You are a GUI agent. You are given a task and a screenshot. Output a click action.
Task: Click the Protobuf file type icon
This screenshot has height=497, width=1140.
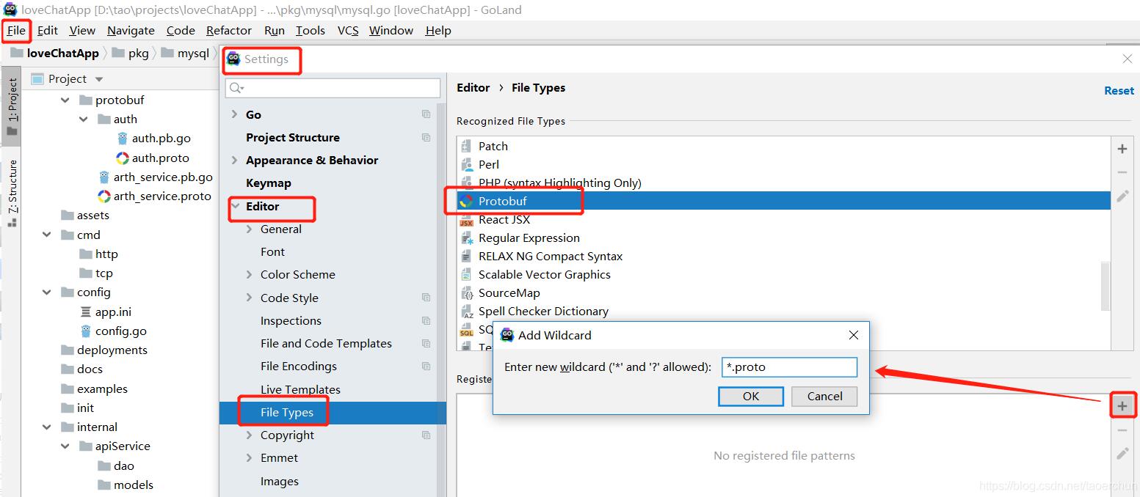point(466,201)
